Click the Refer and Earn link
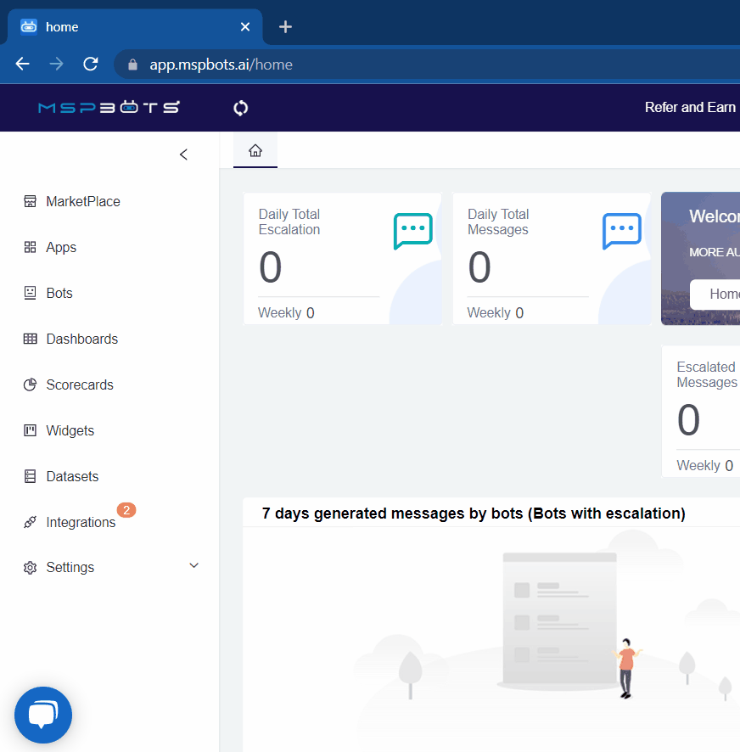The image size is (740, 752). pos(690,107)
